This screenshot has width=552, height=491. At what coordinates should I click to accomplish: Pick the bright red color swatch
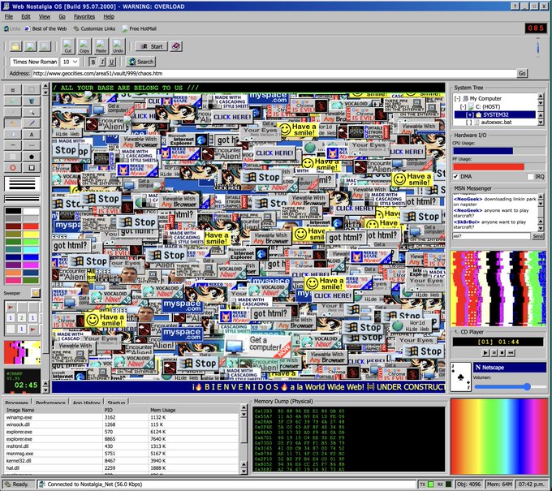pyautogui.click(x=32, y=226)
